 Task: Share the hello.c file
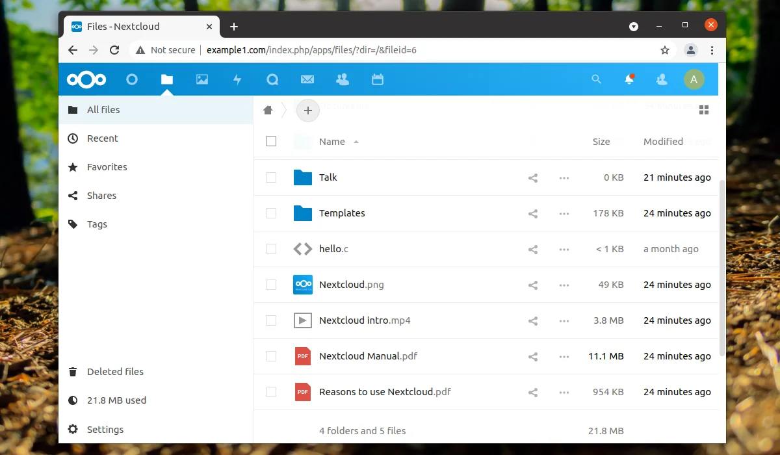[x=533, y=249]
